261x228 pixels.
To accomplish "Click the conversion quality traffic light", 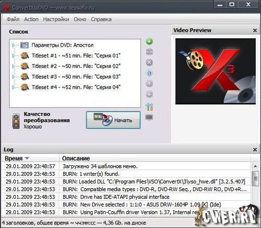I will pyautogui.click(x=16, y=121).
